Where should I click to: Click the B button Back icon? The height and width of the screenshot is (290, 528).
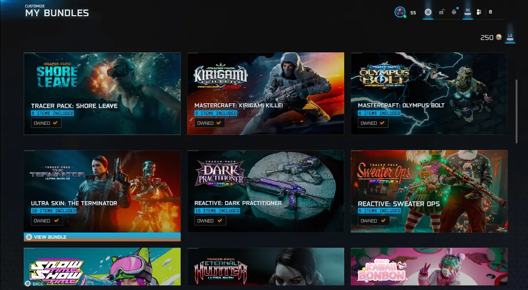(28, 284)
